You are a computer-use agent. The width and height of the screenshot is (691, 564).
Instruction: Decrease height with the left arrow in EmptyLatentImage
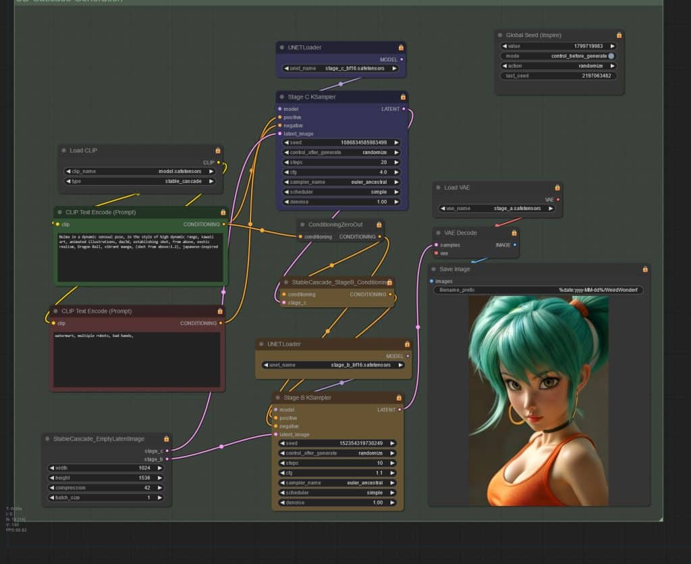pyautogui.click(x=52, y=478)
